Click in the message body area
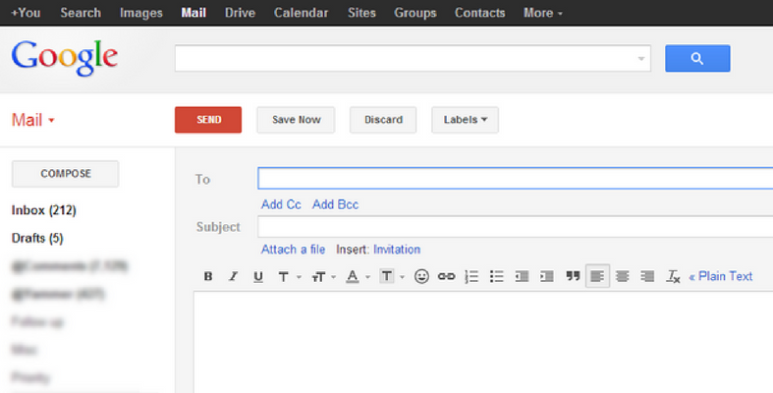The width and height of the screenshot is (773, 393). (483, 342)
